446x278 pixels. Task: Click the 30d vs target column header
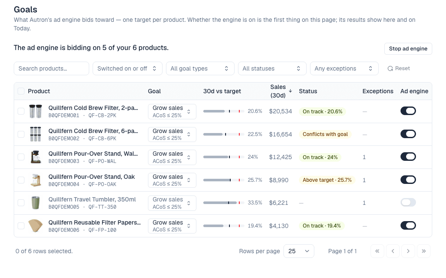222,91
